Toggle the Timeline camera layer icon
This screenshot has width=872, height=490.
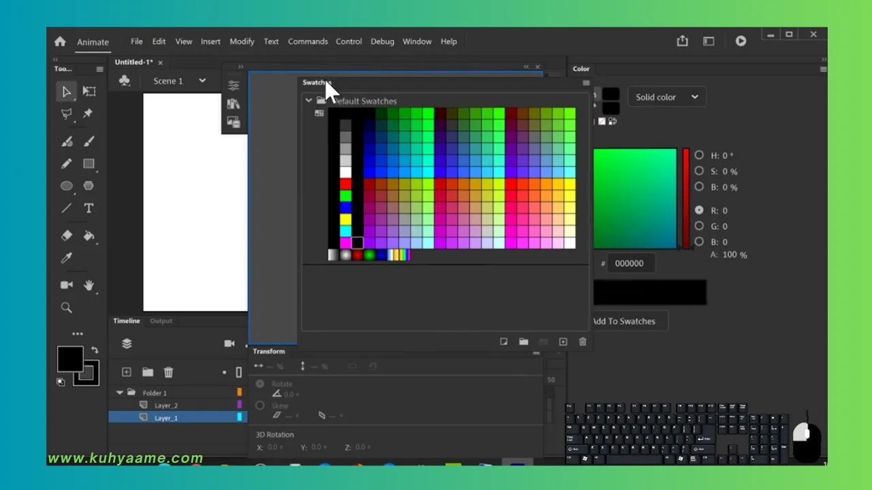click(229, 344)
